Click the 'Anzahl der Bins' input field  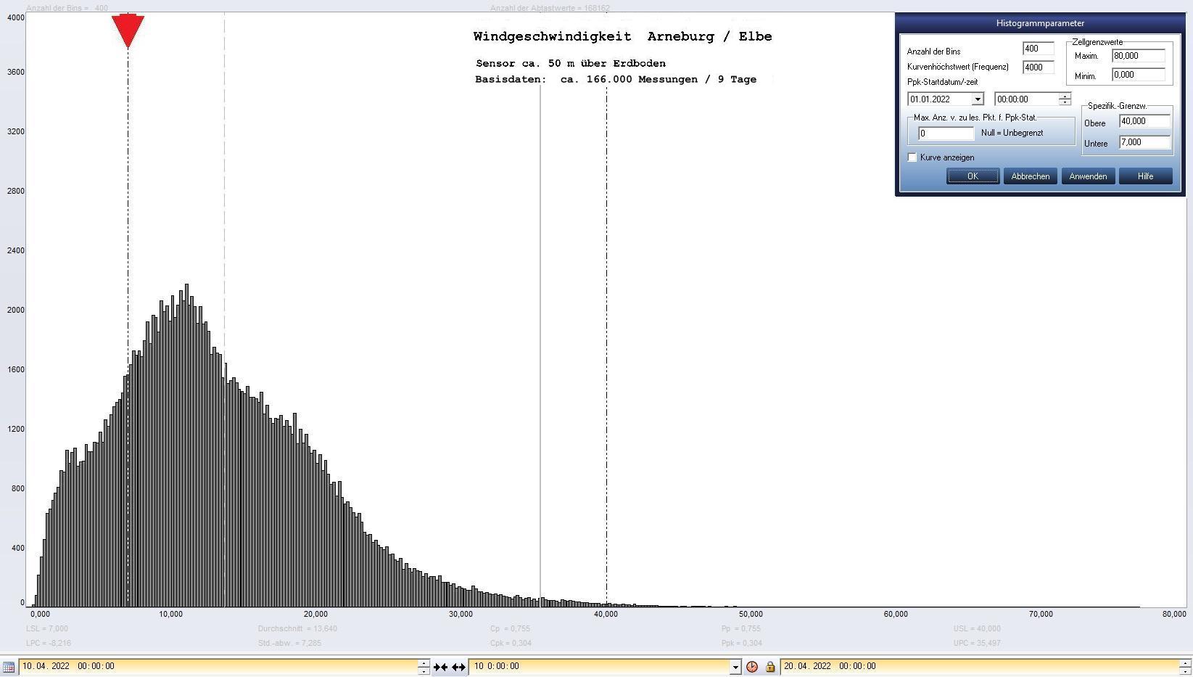coord(1038,49)
